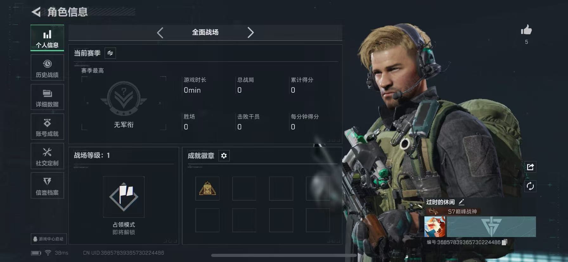The image size is (568, 262).
Task: Open the 成就徽章 settings gear
Action: [224, 156]
